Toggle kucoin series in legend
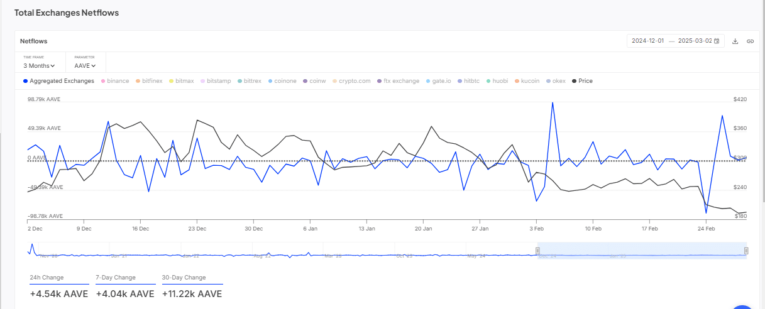 tap(527, 81)
